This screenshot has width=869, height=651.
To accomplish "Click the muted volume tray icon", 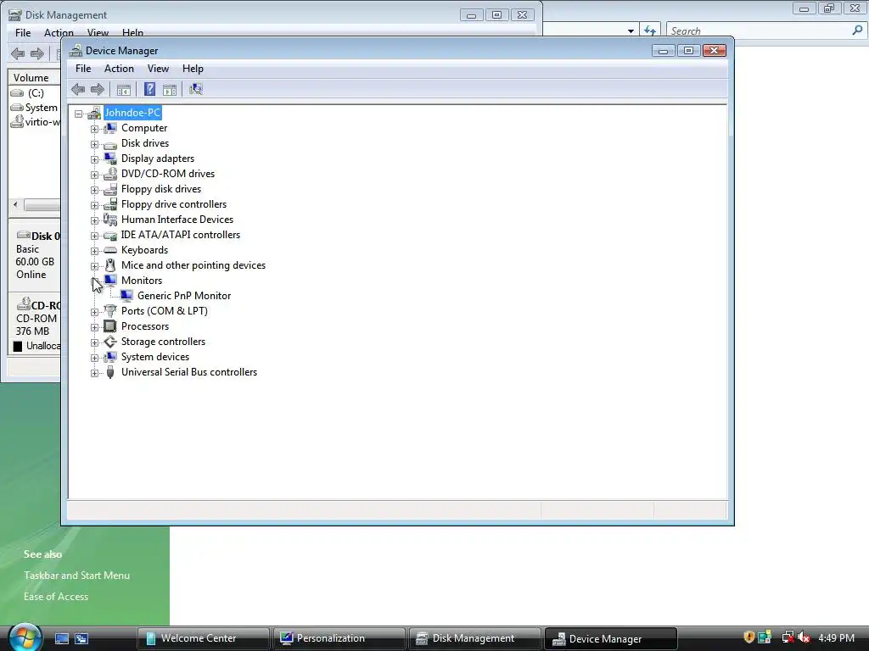I will click(805, 637).
